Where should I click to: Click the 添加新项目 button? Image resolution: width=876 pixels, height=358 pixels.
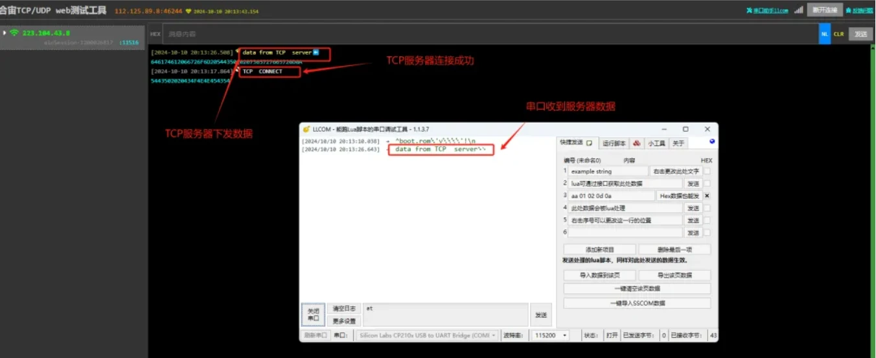click(x=600, y=249)
